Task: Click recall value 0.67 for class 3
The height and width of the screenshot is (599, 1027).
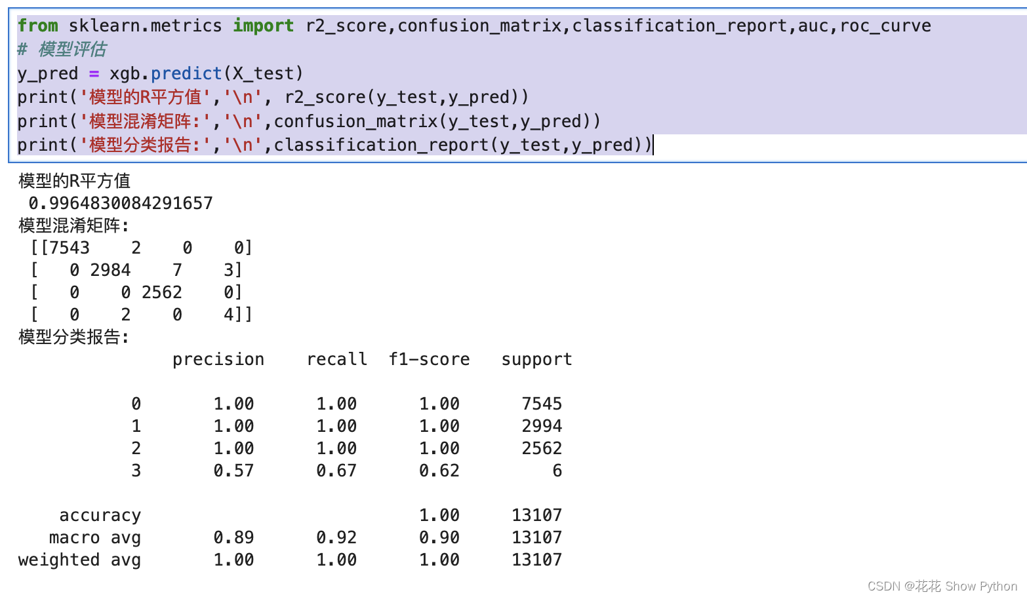Action: pos(337,471)
